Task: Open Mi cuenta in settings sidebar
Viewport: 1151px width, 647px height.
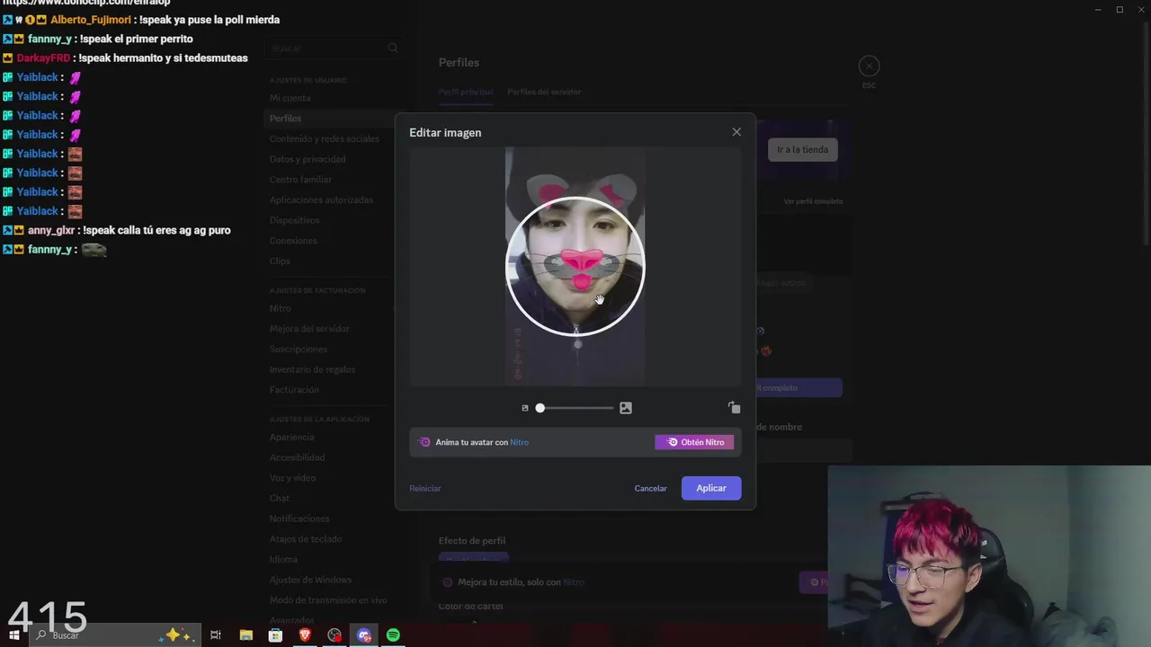Action: [x=290, y=98]
